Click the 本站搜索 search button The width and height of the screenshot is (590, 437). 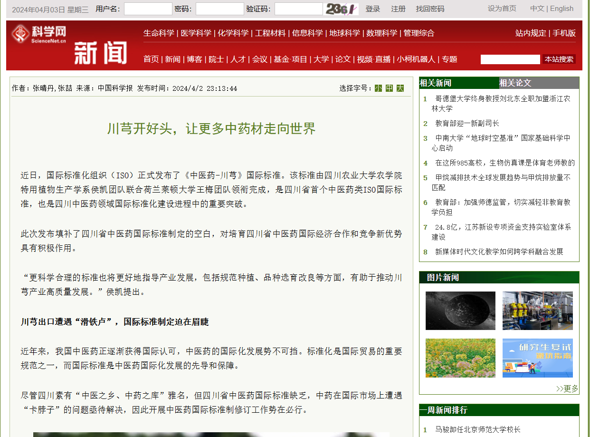point(559,59)
